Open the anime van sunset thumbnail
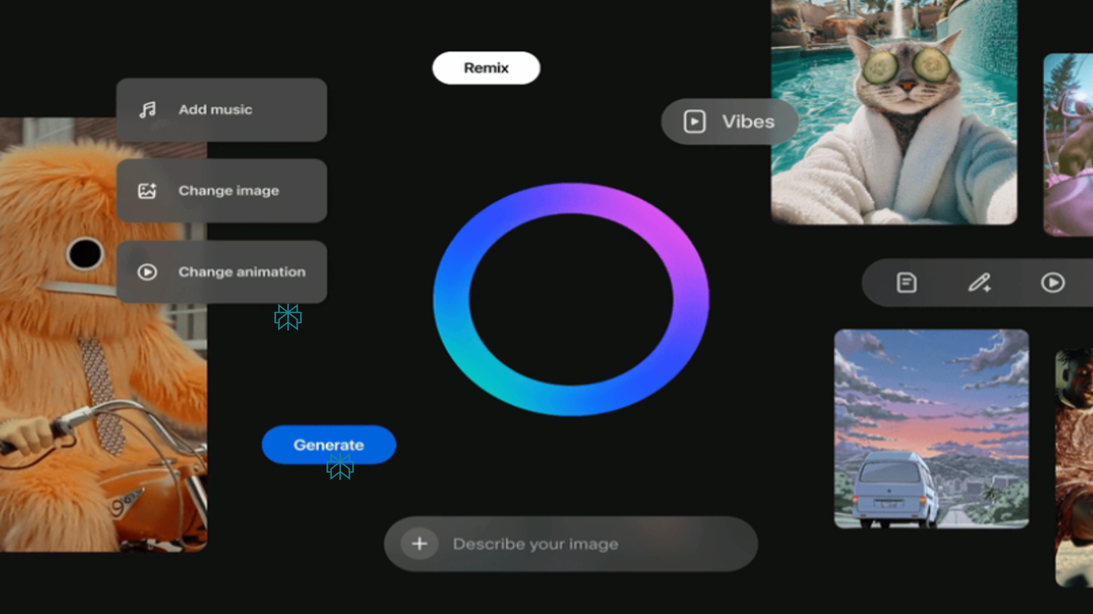 pyautogui.click(x=931, y=428)
